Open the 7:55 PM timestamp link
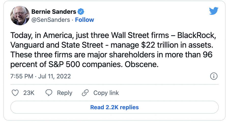 (x=22, y=76)
